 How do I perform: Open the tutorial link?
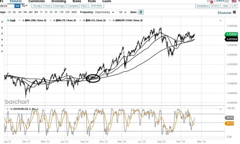[x=224, y=13]
